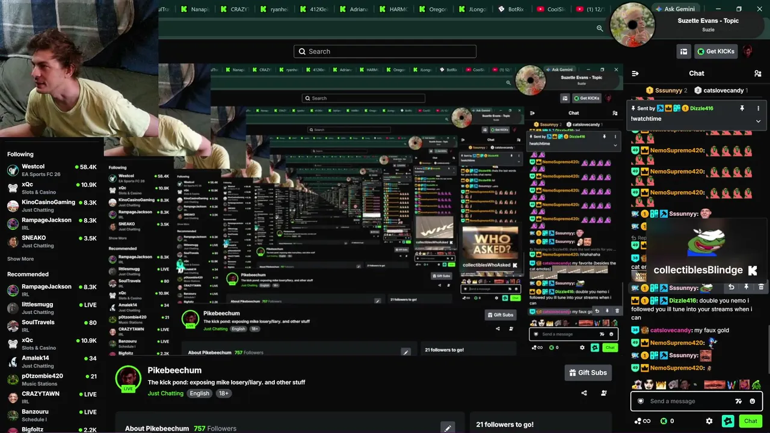The image size is (770, 433).
Task: Focus the Kick Search field
Action: (x=385, y=51)
